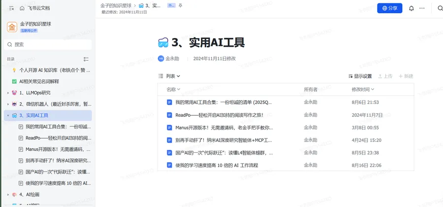443x207 pixels.
Task: Expand the 1、LLMOps研究 tree node arrow
Action: click(x=8, y=93)
